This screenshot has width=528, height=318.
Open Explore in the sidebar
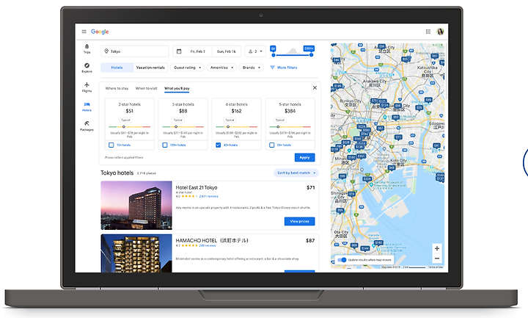(x=87, y=68)
